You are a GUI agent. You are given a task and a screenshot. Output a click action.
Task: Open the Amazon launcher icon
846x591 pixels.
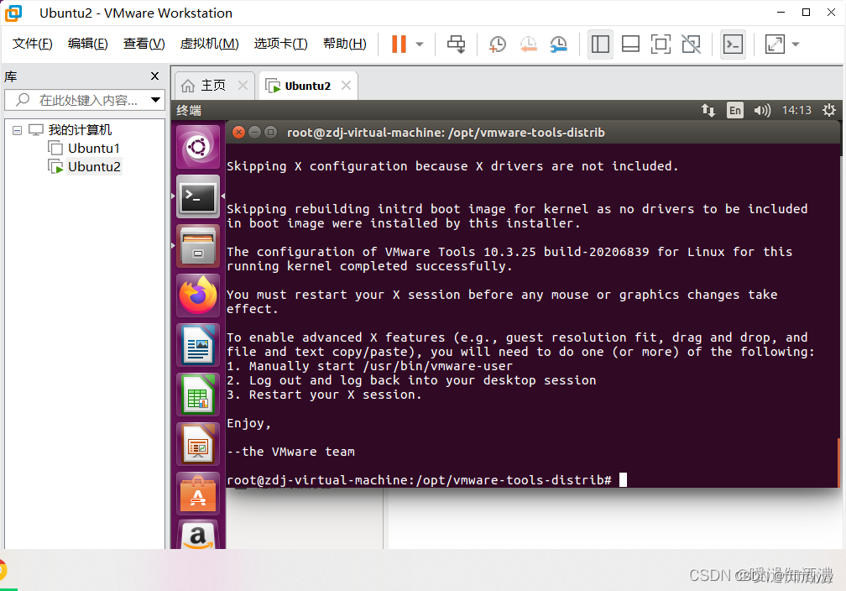click(x=199, y=535)
